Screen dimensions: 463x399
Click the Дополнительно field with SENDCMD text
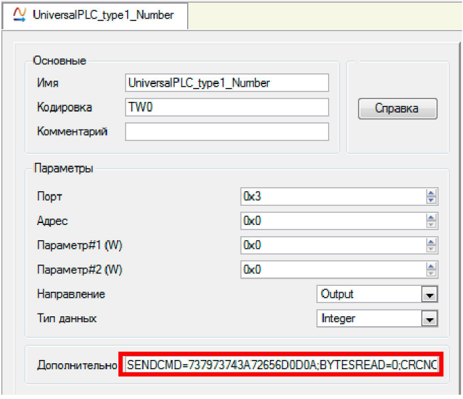[x=281, y=365]
